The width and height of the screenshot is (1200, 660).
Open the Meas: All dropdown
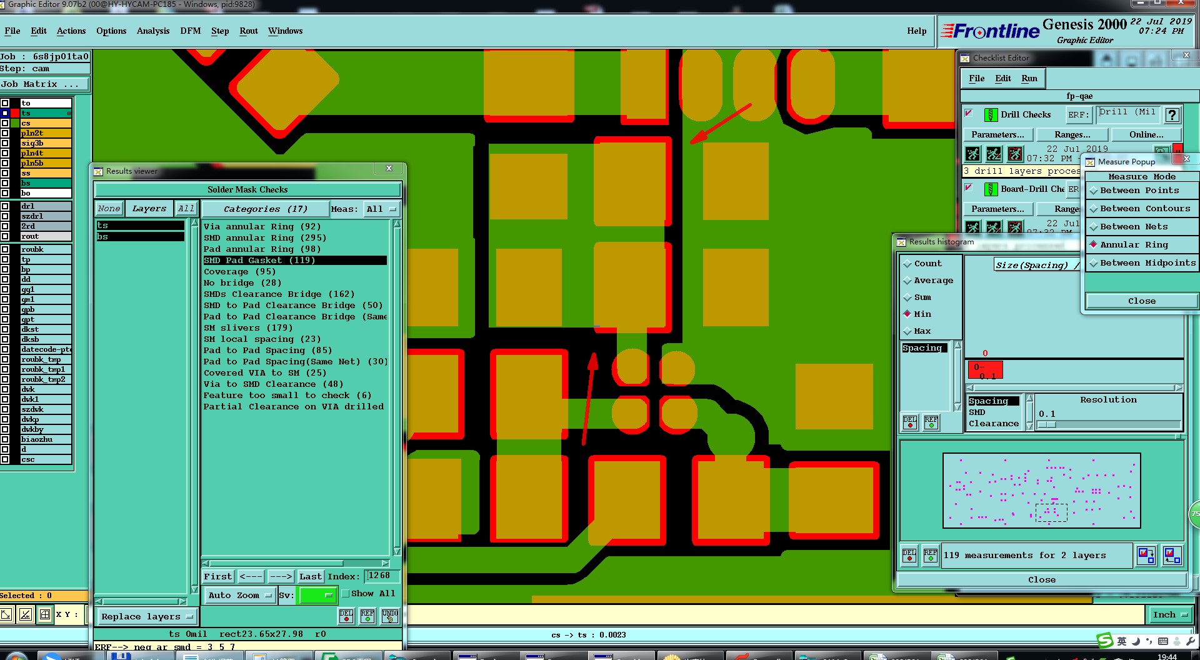click(381, 209)
